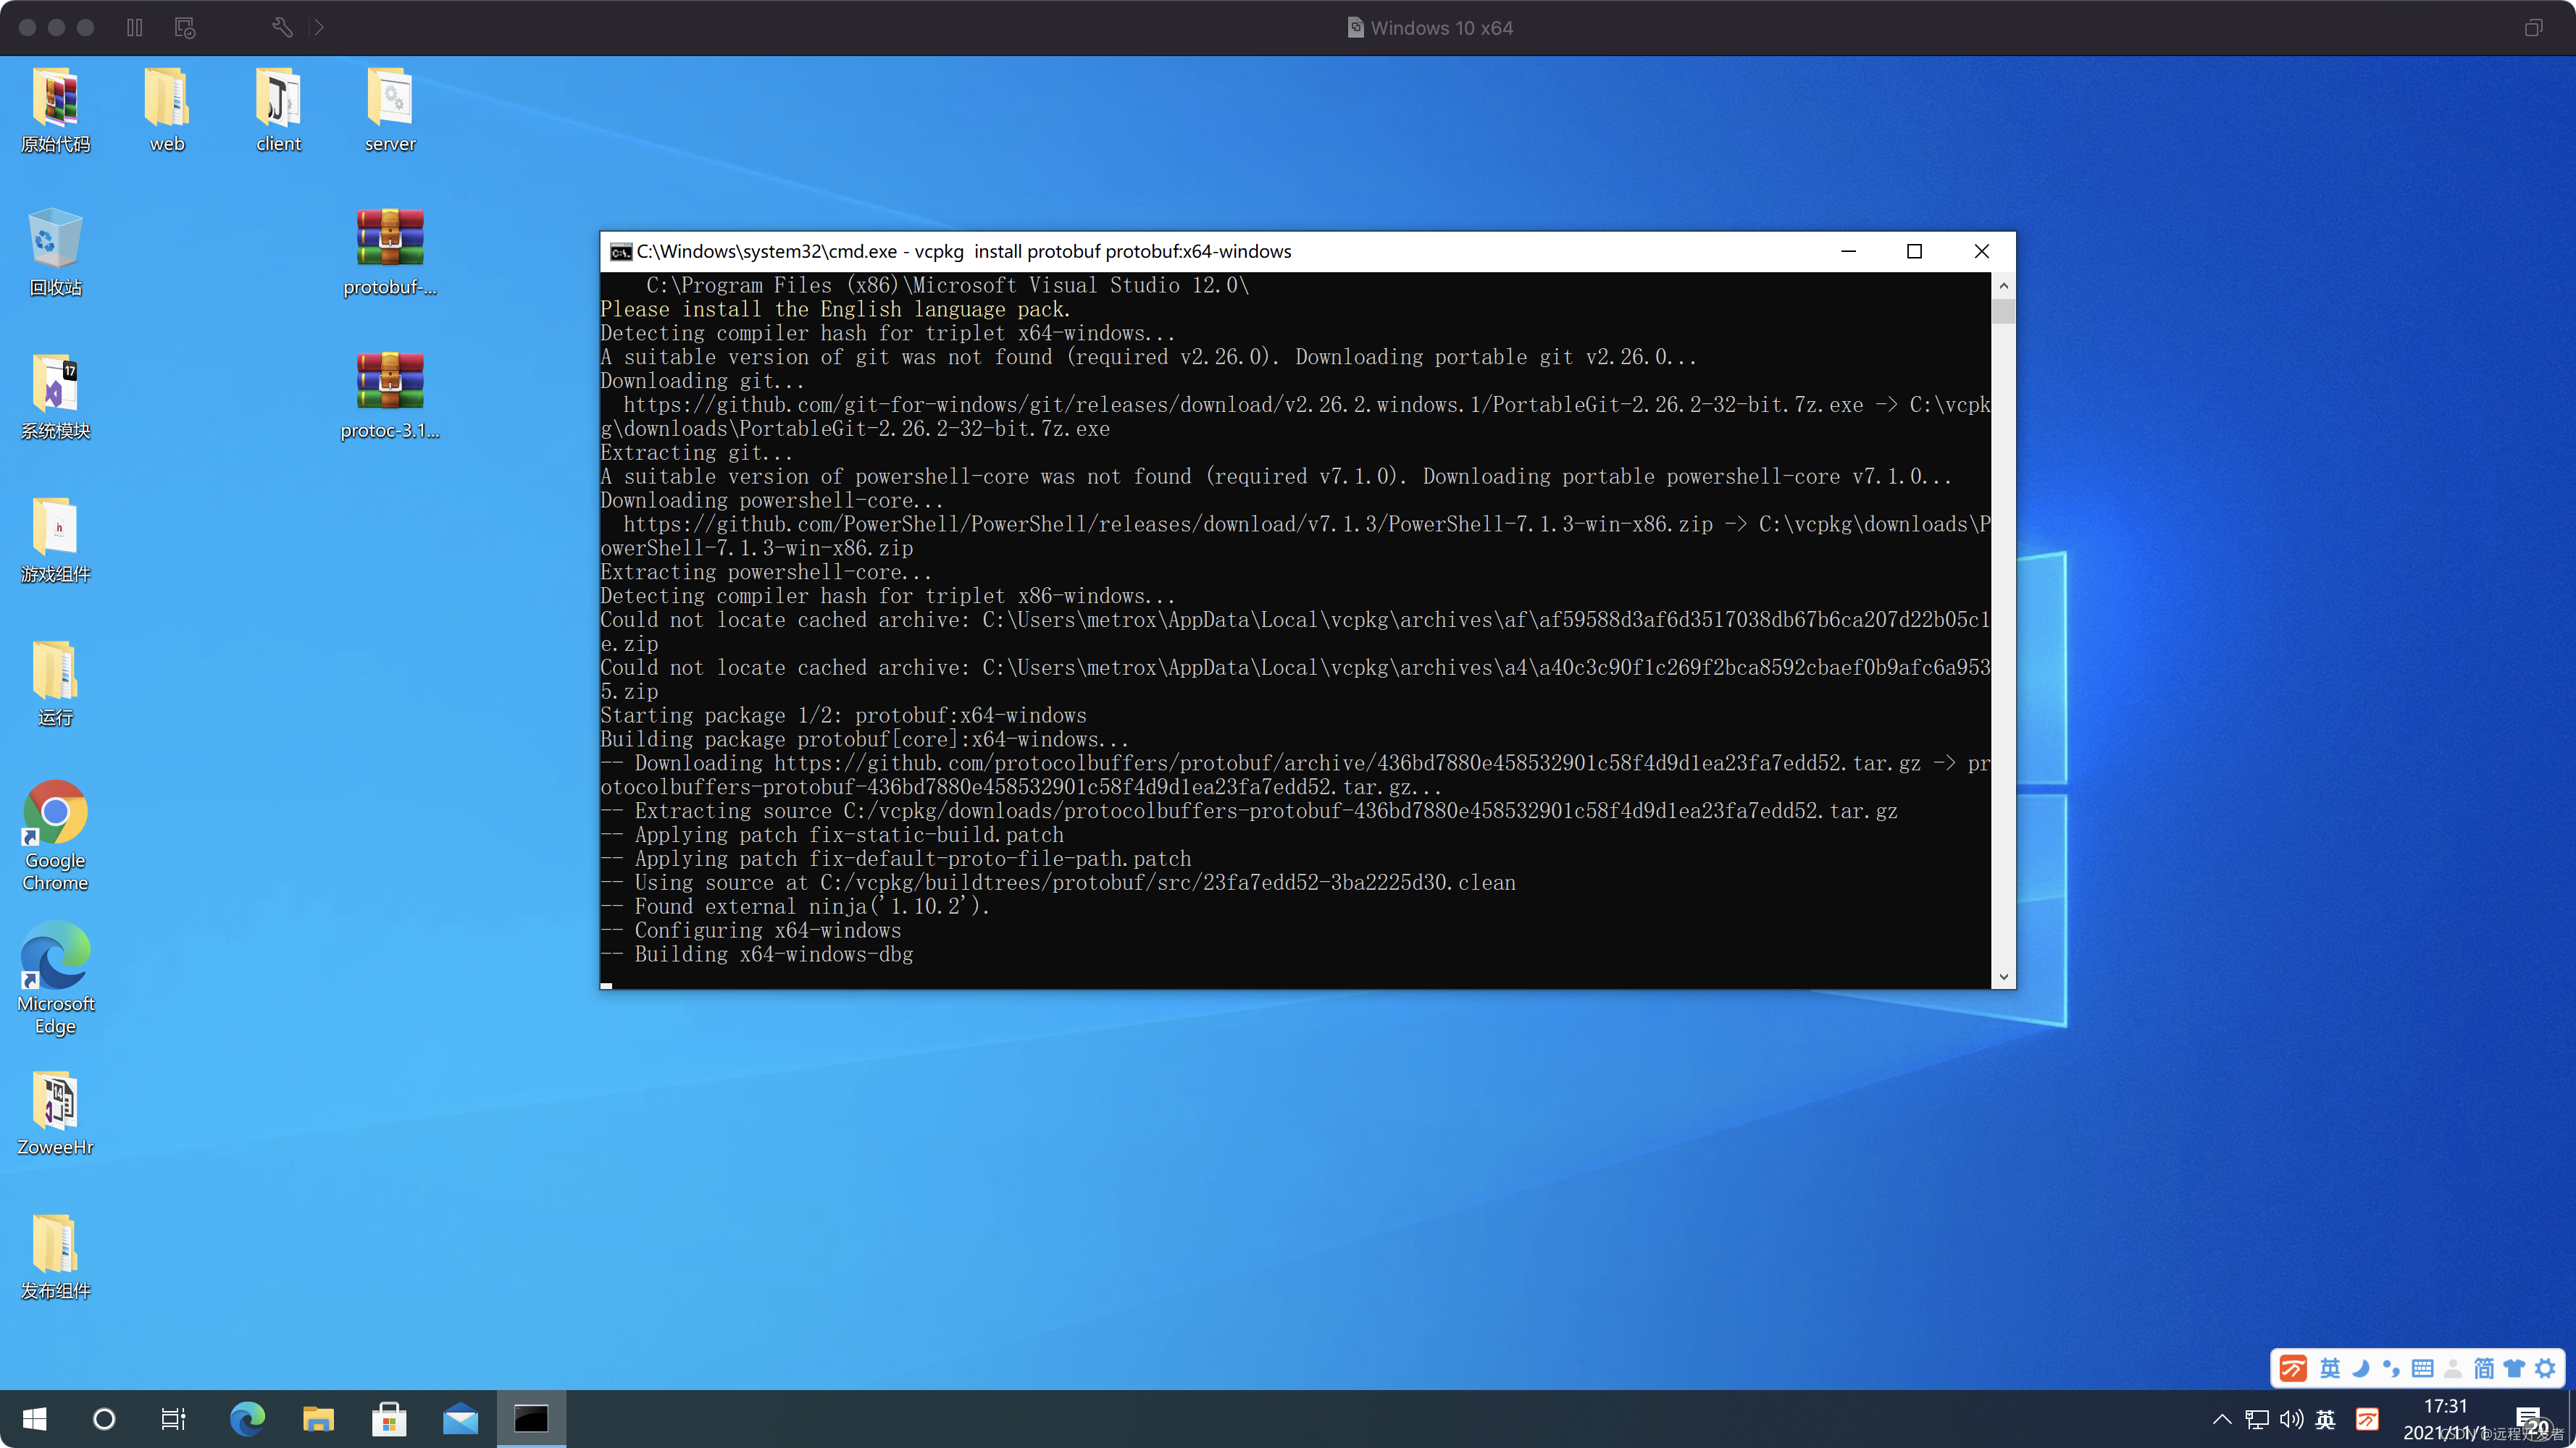Image resolution: width=2576 pixels, height=1448 pixels.
Task: Click 'Please install the English language pack.' line
Action: (x=835, y=310)
